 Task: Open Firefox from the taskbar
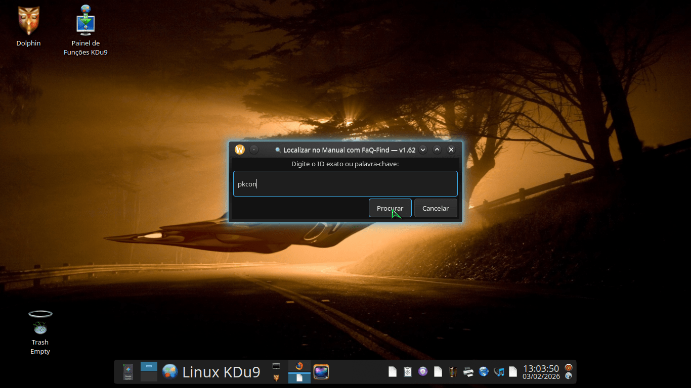tap(299, 366)
